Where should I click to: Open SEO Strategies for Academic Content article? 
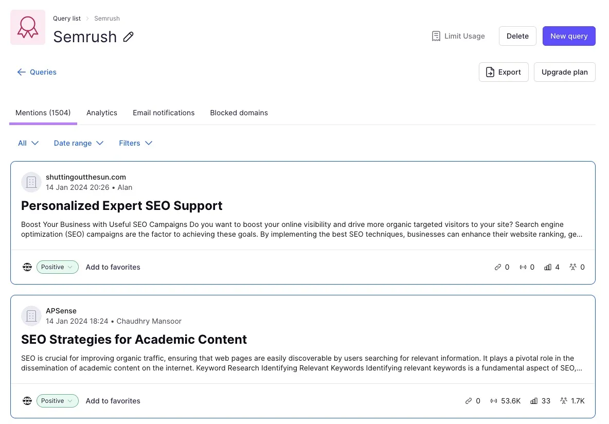(x=134, y=339)
